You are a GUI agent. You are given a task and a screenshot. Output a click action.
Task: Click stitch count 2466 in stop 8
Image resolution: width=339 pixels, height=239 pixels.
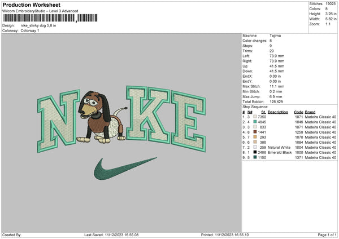tap(262, 153)
